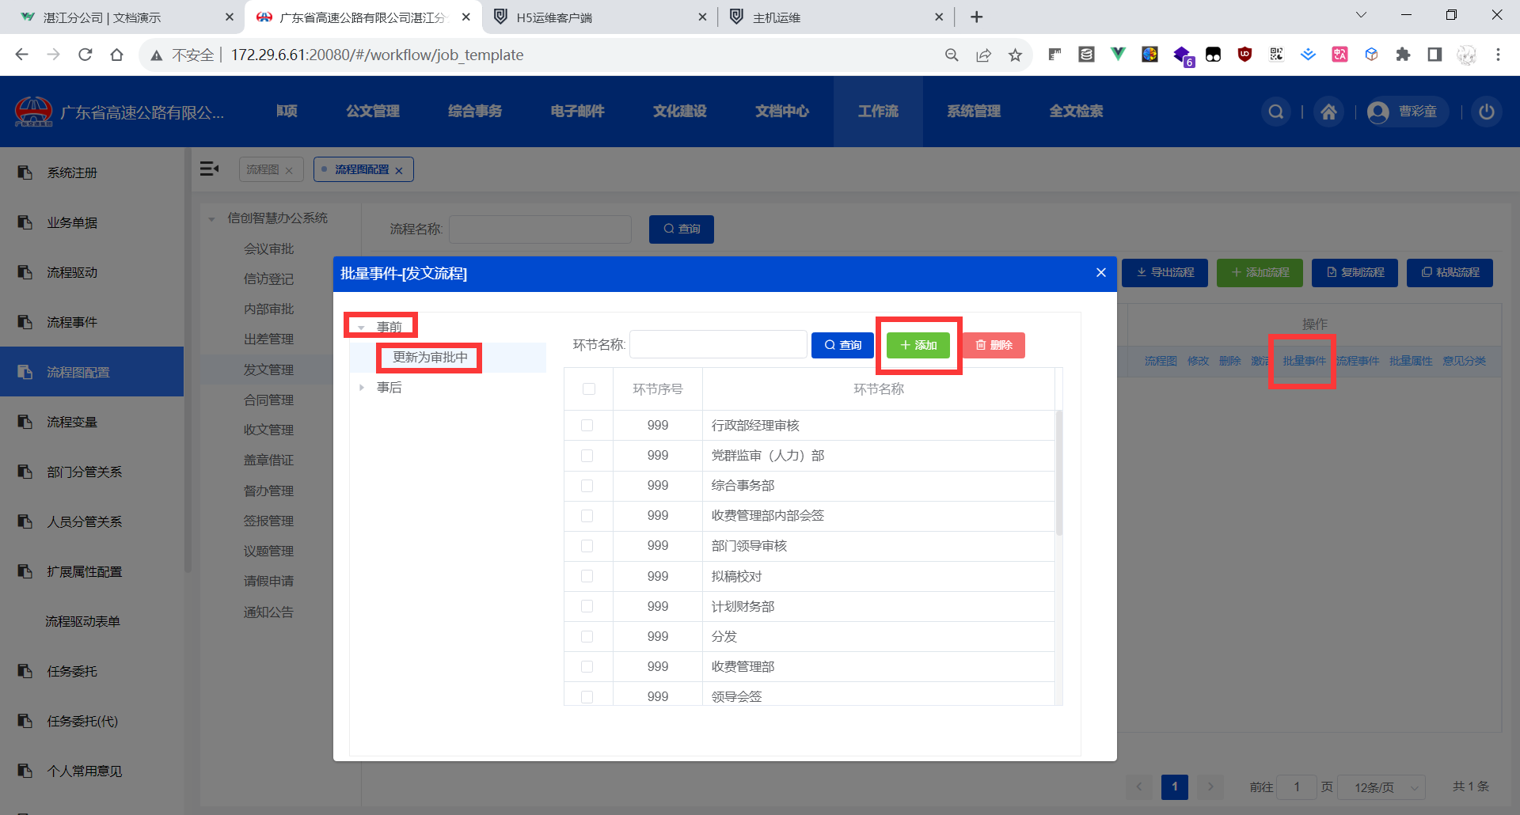1520x815 pixels.
Task: Open the 流程驱动 sidebar item icon
Action: pyautogui.click(x=25, y=272)
